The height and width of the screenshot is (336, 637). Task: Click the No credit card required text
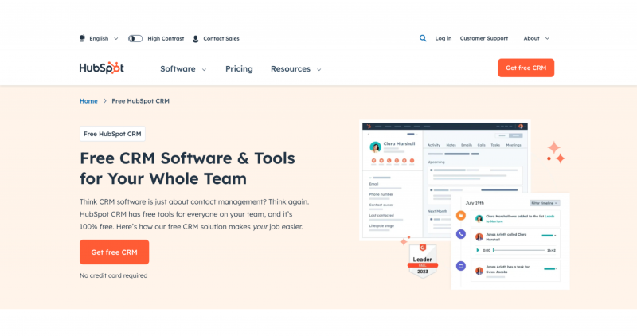pyautogui.click(x=113, y=275)
